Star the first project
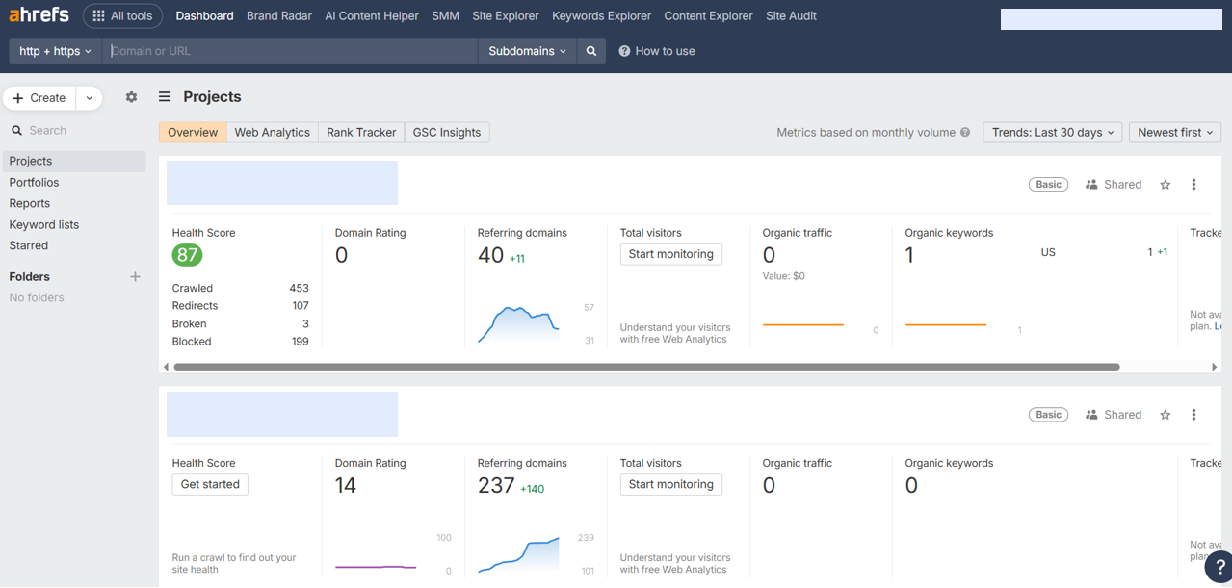1232x588 pixels. pyautogui.click(x=1166, y=185)
